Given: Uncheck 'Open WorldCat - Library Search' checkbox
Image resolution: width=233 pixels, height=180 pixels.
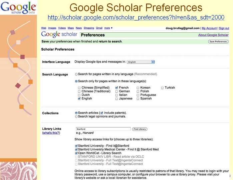Looking at the screenshot, I should point(76,153).
